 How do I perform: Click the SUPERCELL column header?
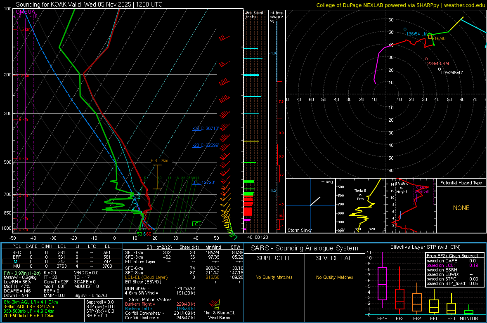(274, 258)
